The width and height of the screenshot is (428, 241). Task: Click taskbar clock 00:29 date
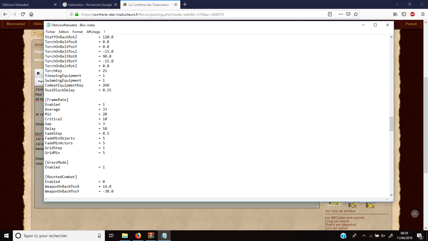coord(404,236)
